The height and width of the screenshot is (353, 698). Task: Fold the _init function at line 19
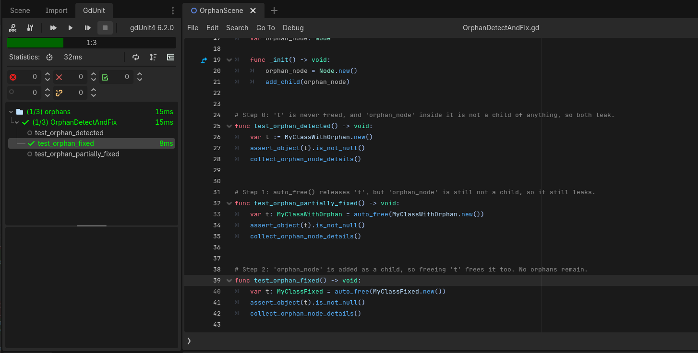(229, 60)
